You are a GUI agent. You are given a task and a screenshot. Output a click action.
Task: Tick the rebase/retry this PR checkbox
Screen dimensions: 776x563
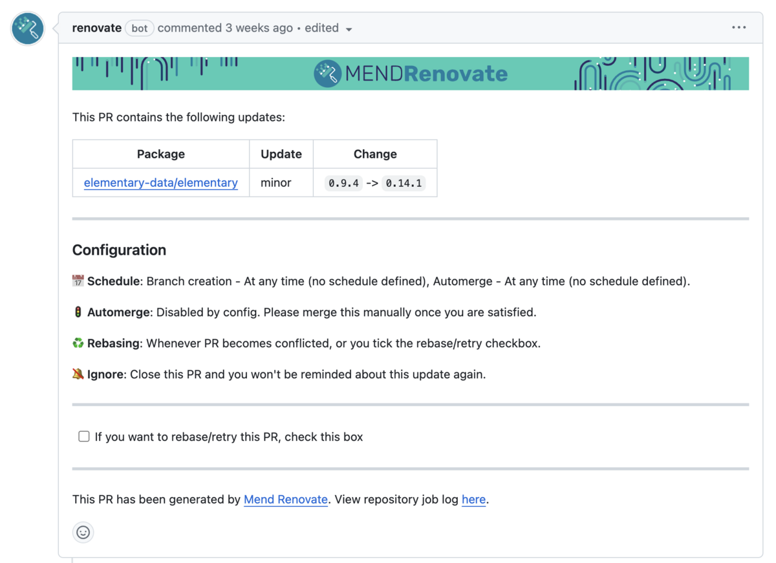(x=84, y=436)
